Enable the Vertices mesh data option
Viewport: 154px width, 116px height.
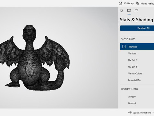click(x=132, y=53)
